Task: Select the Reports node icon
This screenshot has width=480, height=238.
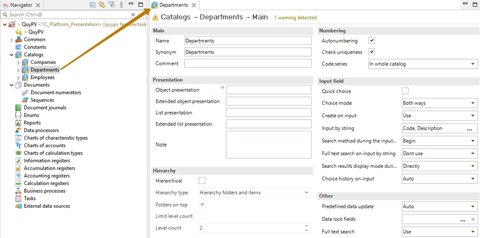Action: [x=18, y=123]
